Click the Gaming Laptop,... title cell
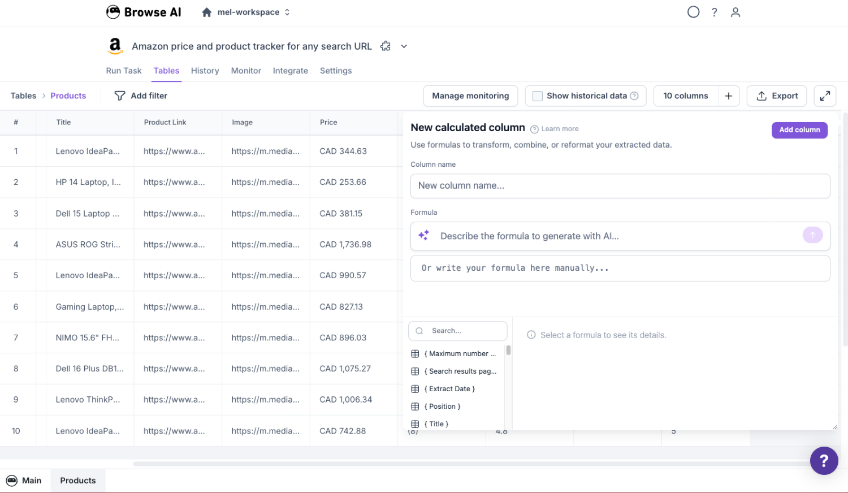 tap(89, 306)
